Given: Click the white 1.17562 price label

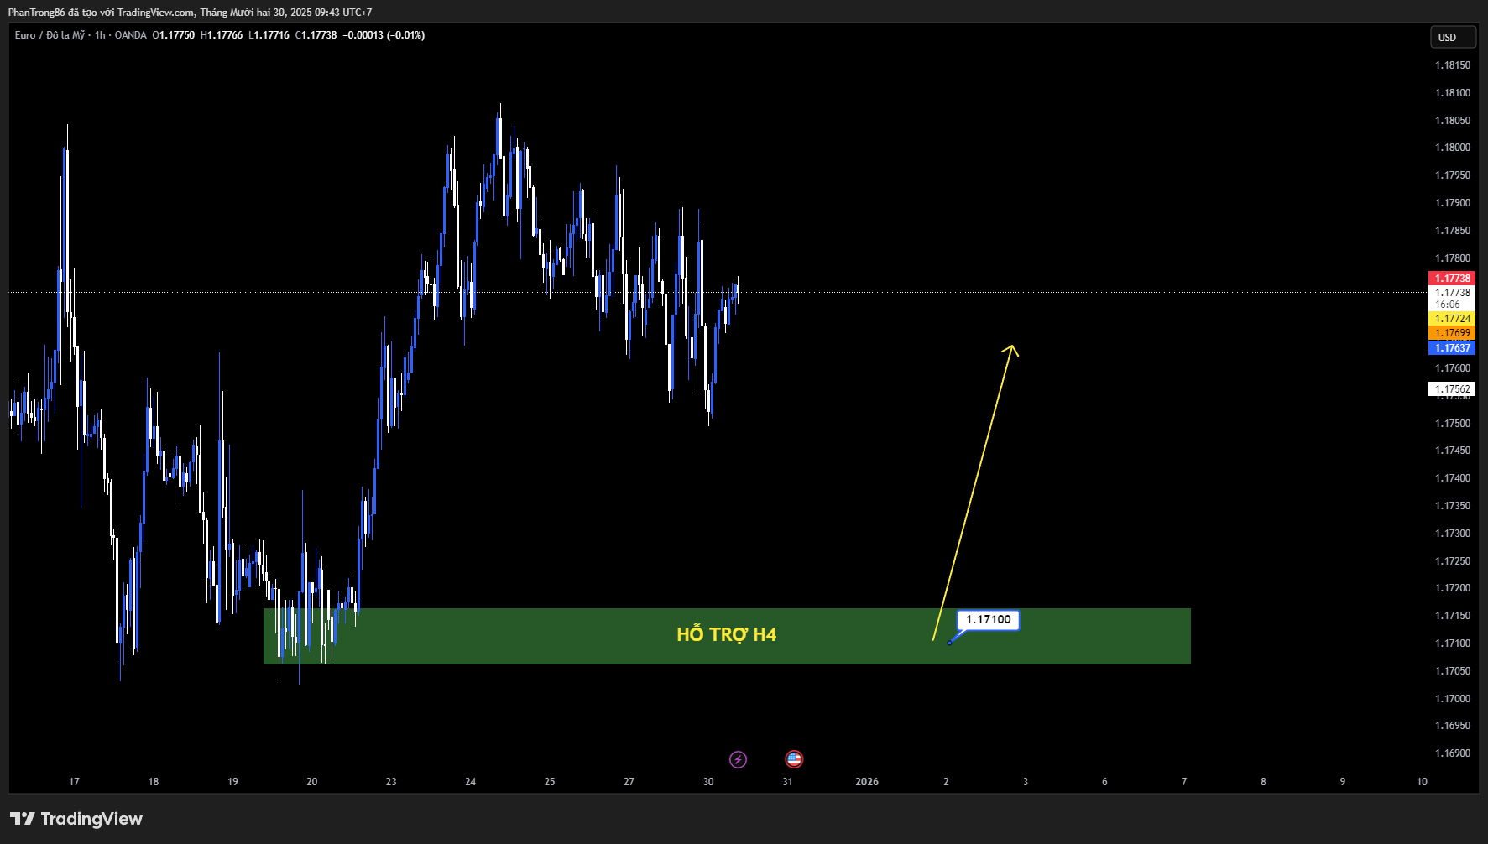Looking at the screenshot, I should coord(1451,388).
